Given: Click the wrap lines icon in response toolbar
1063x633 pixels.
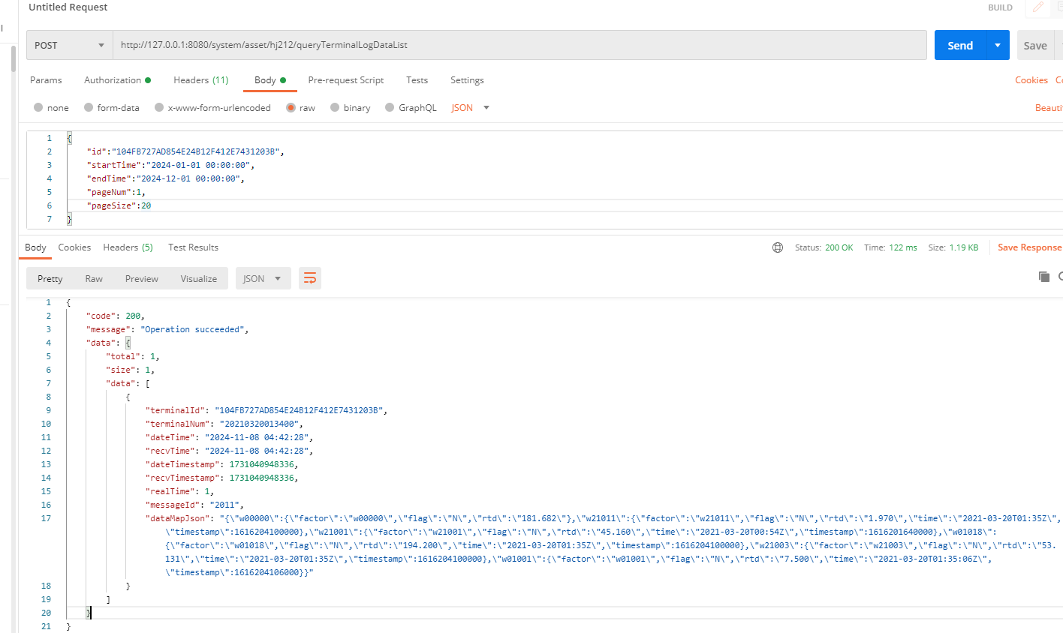Looking at the screenshot, I should coord(309,278).
